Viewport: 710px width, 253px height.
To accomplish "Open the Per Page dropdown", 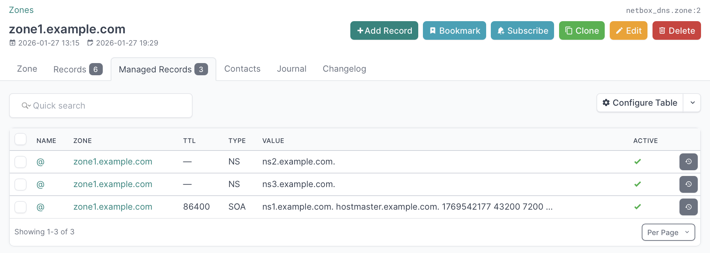I will 668,232.
